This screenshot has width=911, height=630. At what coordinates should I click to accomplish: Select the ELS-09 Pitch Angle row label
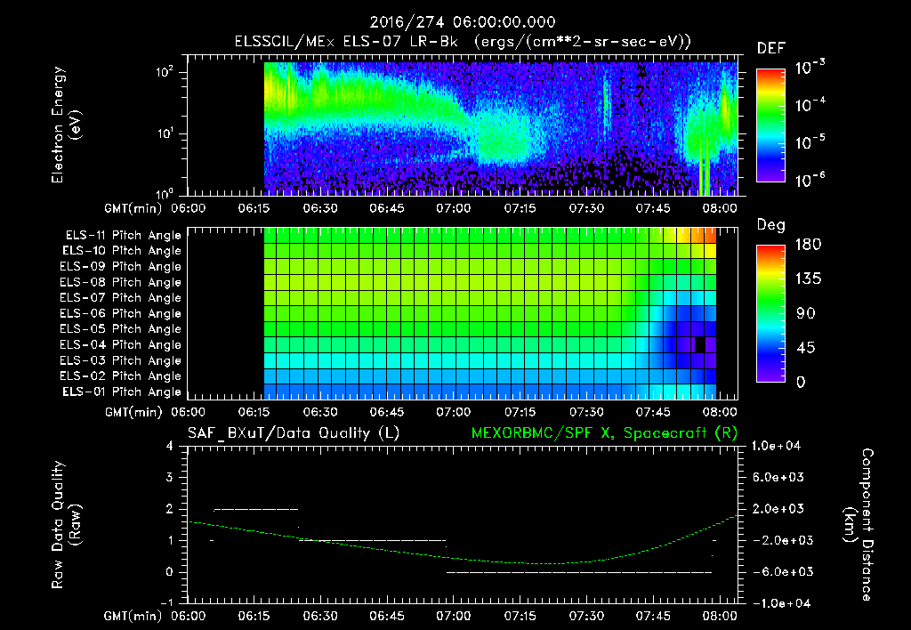[120, 267]
